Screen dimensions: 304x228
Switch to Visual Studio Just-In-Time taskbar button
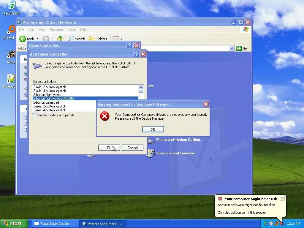55,224
